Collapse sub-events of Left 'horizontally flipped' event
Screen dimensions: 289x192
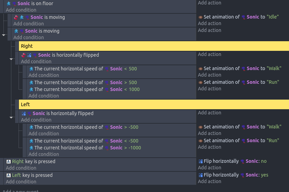(11, 117)
